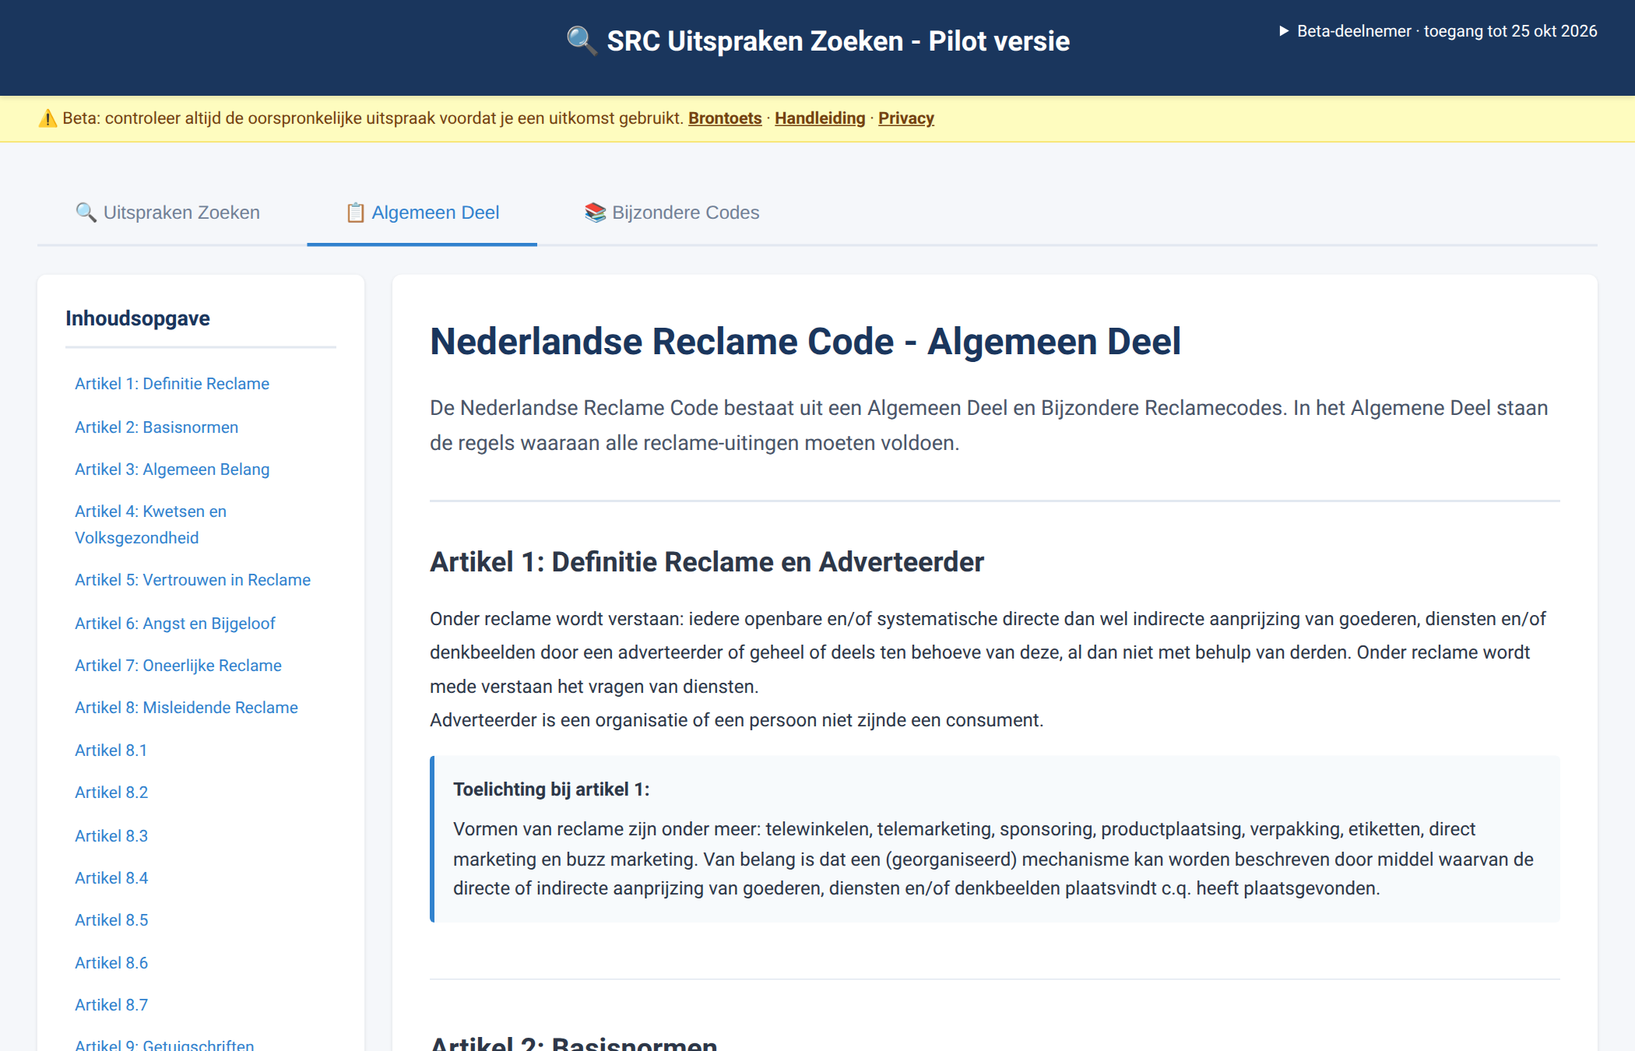Screen dimensions: 1635x1051
Task: Click the Toelichting bij artikel 1 label
Action: pyautogui.click(x=551, y=789)
